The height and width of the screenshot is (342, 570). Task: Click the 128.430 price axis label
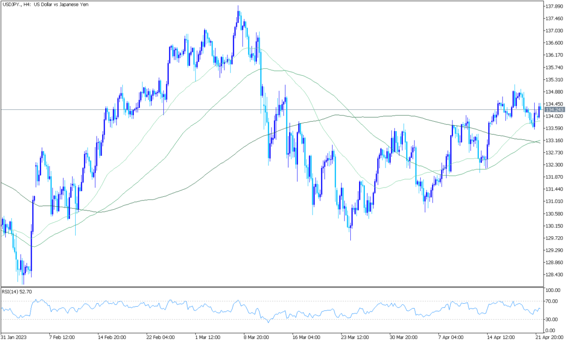554,275
